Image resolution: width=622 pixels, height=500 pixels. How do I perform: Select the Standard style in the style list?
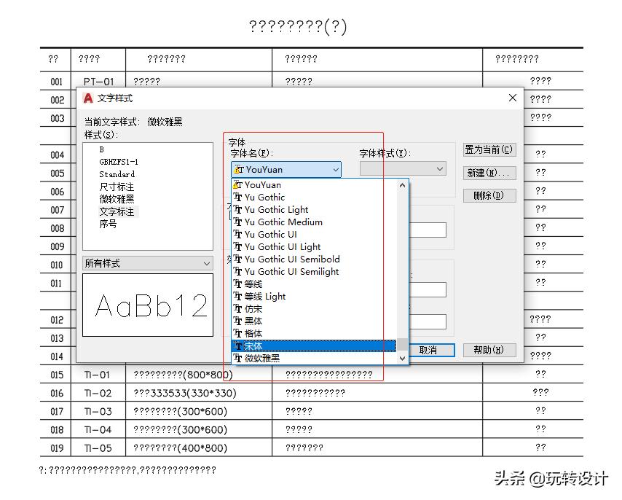tap(116, 174)
